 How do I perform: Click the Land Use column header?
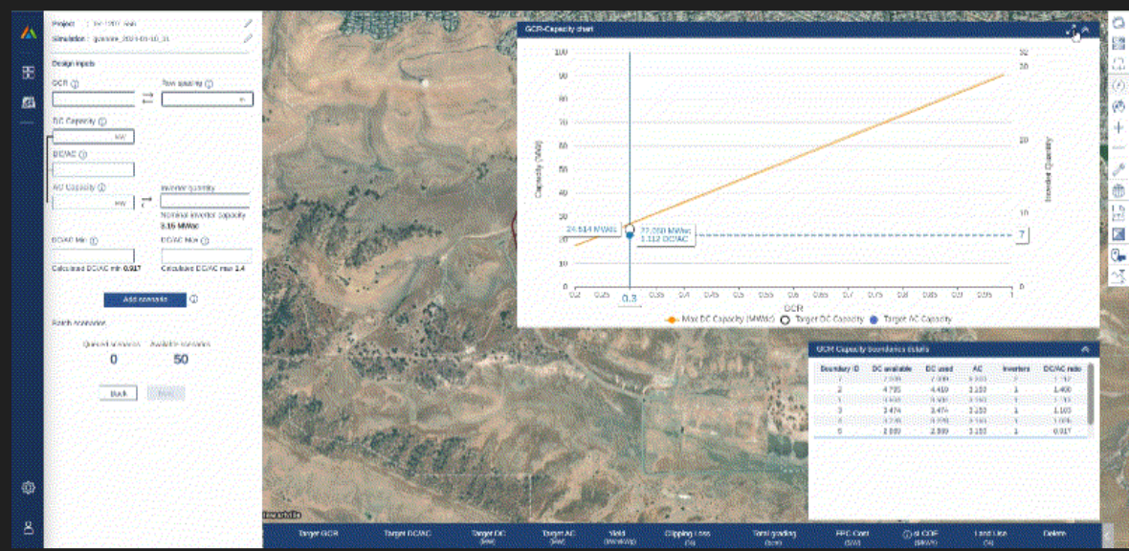991,537
